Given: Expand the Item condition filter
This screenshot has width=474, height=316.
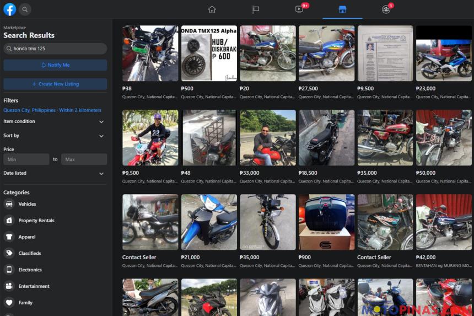Looking at the screenshot, I should 55,121.
